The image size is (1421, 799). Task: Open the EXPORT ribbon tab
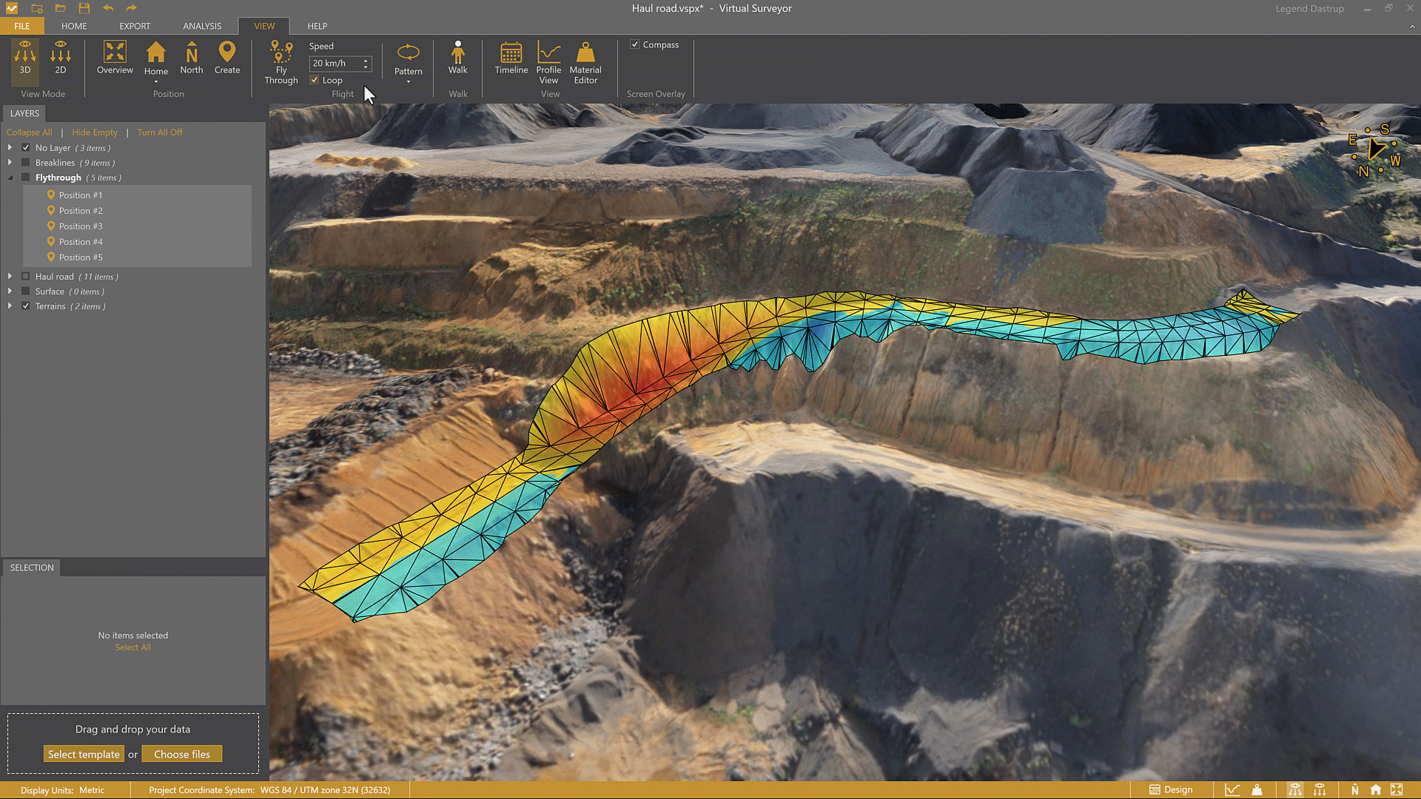pos(135,26)
